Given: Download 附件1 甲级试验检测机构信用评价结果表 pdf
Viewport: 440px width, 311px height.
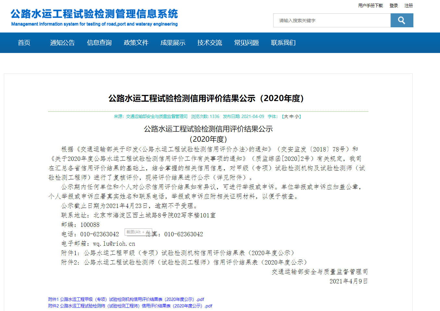Looking at the screenshot, I should (x=126, y=299).
